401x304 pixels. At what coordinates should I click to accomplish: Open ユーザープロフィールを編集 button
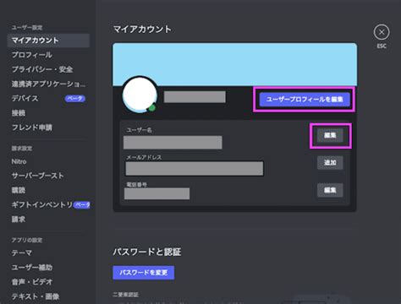coord(305,100)
